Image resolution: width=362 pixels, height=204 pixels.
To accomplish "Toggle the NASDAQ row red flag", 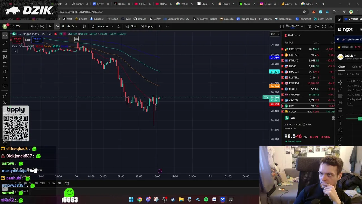I will click(283, 72).
